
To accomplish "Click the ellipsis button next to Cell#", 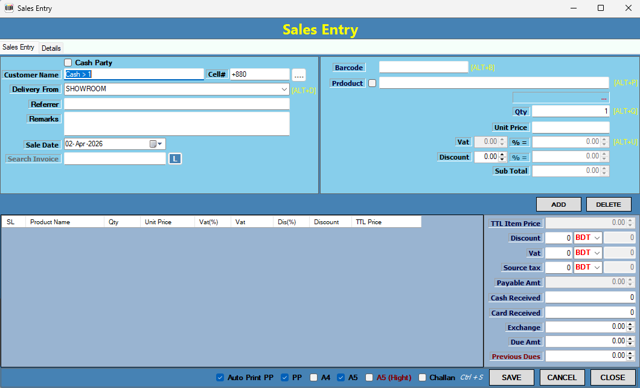I will click(x=299, y=75).
